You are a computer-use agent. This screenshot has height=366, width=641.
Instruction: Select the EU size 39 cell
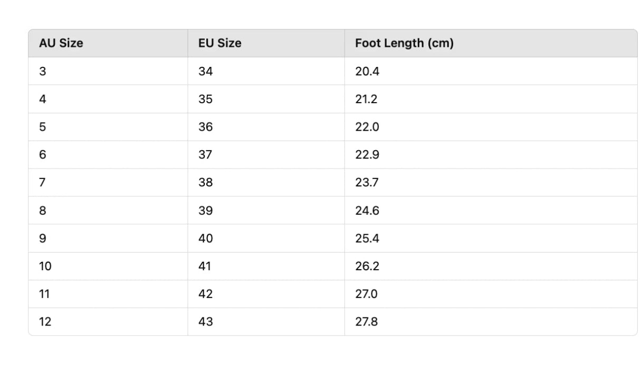pos(266,211)
